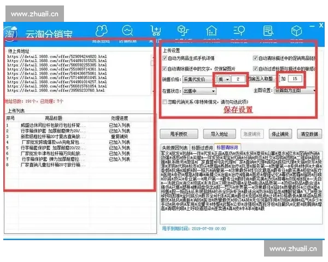The height and width of the screenshot is (262, 328).
Task: Click the 3D box package icon
Action: [x=296, y=31]
